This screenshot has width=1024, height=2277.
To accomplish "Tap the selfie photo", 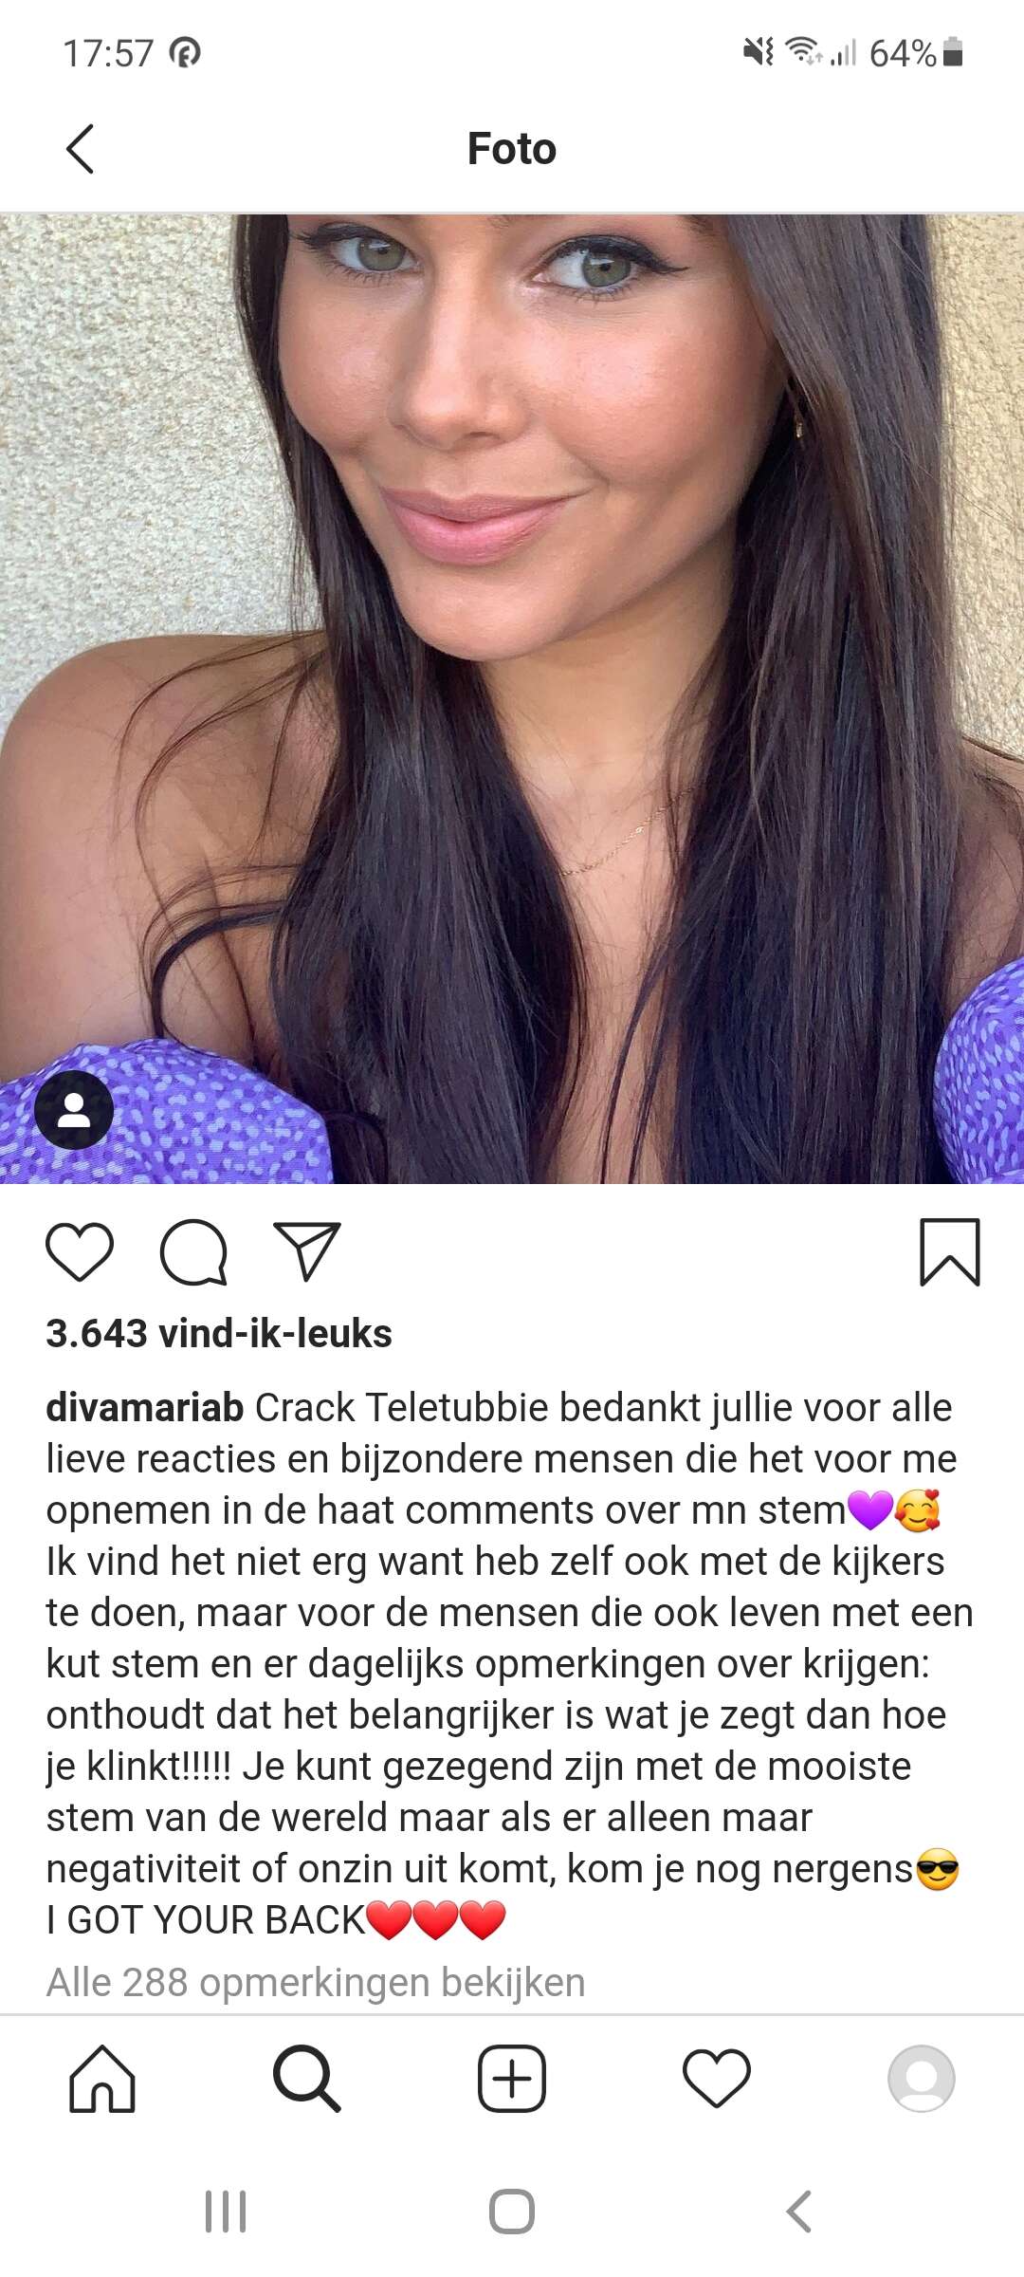I will tap(512, 698).
